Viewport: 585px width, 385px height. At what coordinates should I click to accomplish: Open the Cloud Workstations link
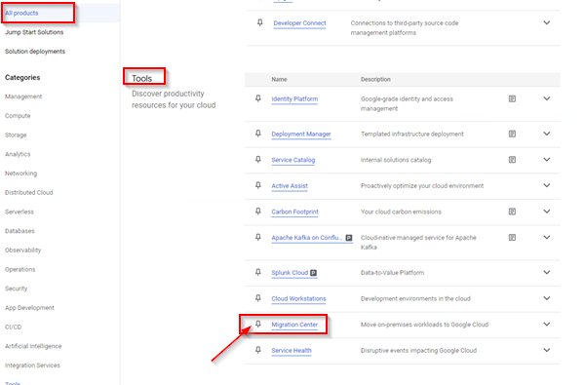click(x=298, y=299)
